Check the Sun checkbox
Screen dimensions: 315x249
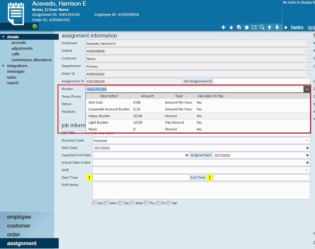94,203
